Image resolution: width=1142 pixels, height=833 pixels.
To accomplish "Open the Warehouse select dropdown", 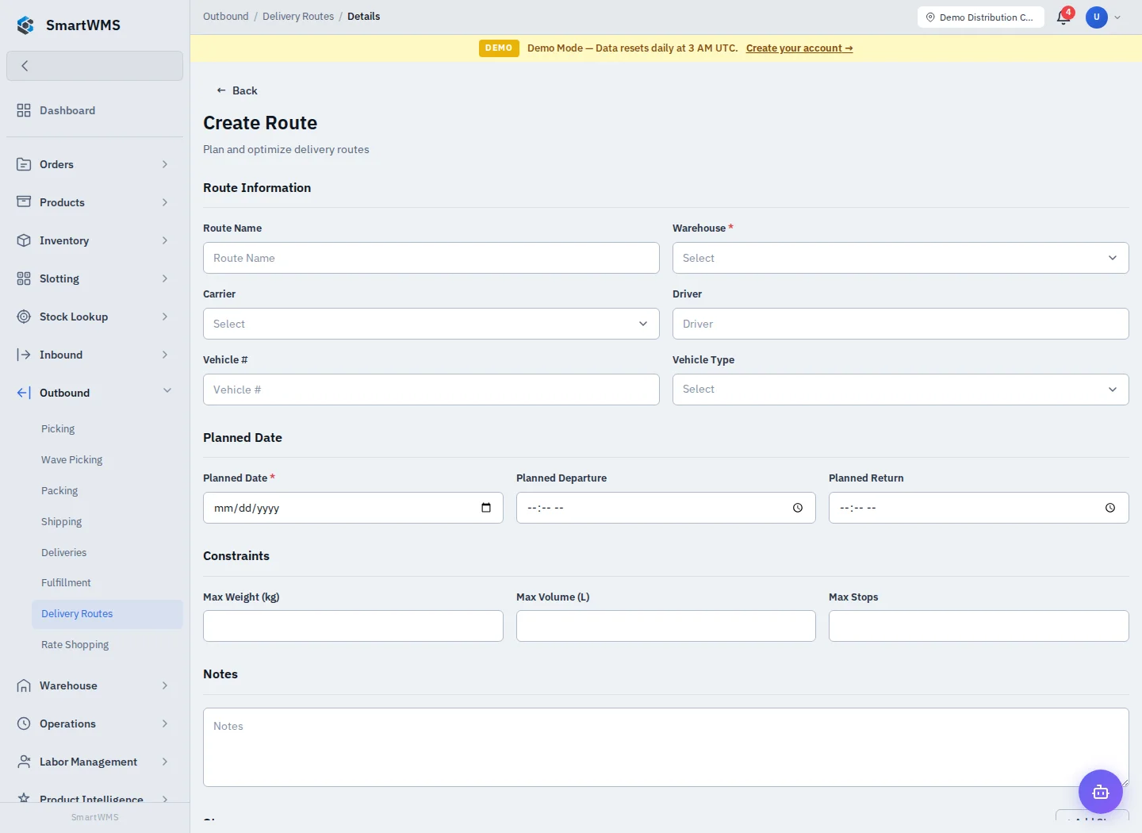I will 900,258.
